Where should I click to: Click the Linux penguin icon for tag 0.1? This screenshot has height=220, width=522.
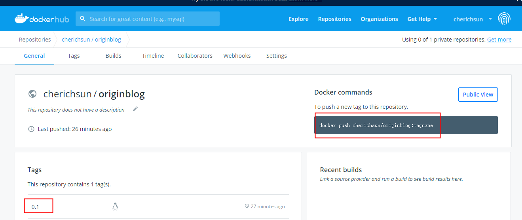click(115, 206)
